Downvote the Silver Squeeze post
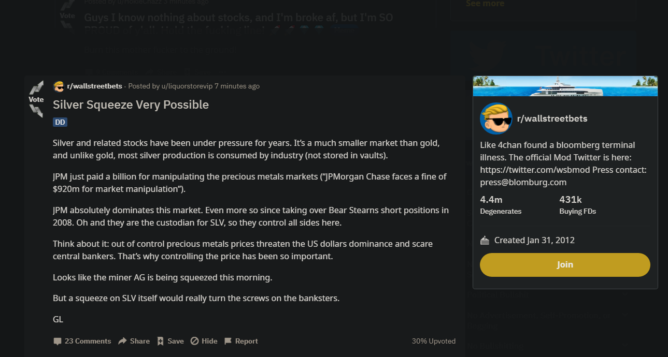Screen dimensions: 668x357 [36, 110]
